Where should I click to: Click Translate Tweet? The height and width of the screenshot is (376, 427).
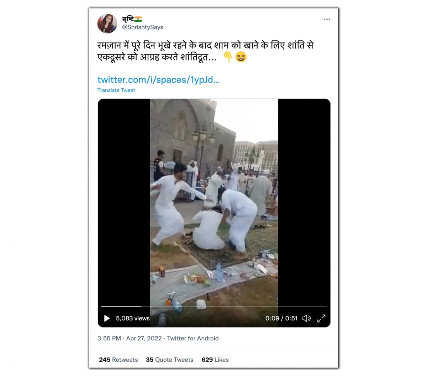point(116,90)
